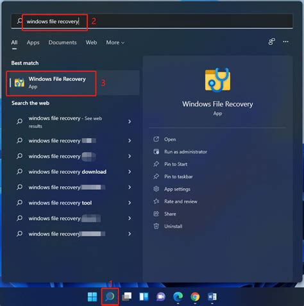Switch to the Documents filter tab
Viewport: 304px width, 306px height.
(x=62, y=42)
